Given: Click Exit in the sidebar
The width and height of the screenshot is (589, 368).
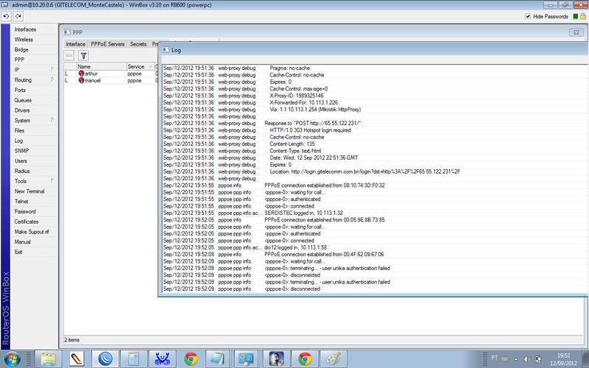Looking at the screenshot, I should 18,252.
